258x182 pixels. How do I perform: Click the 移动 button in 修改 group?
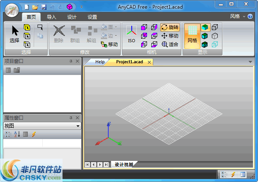pos(109,44)
